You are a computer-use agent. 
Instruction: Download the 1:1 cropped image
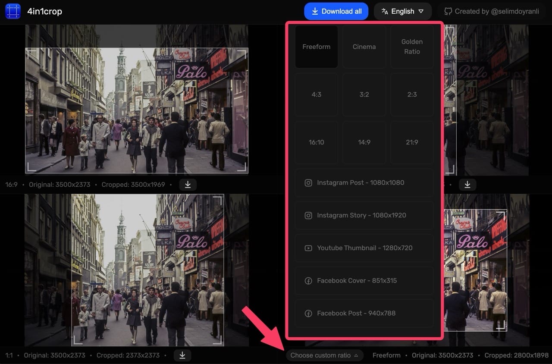pyautogui.click(x=182, y=355)
